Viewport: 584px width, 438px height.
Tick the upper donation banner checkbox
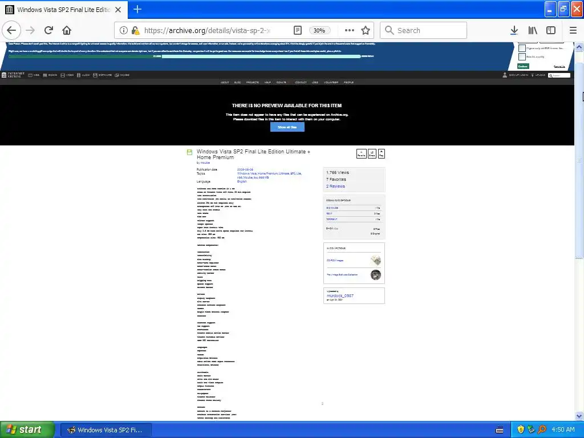coord(522,48)
